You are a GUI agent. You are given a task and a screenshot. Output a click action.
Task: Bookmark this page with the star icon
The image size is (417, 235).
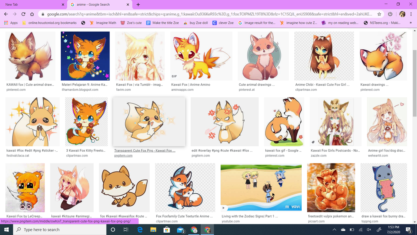379,14
